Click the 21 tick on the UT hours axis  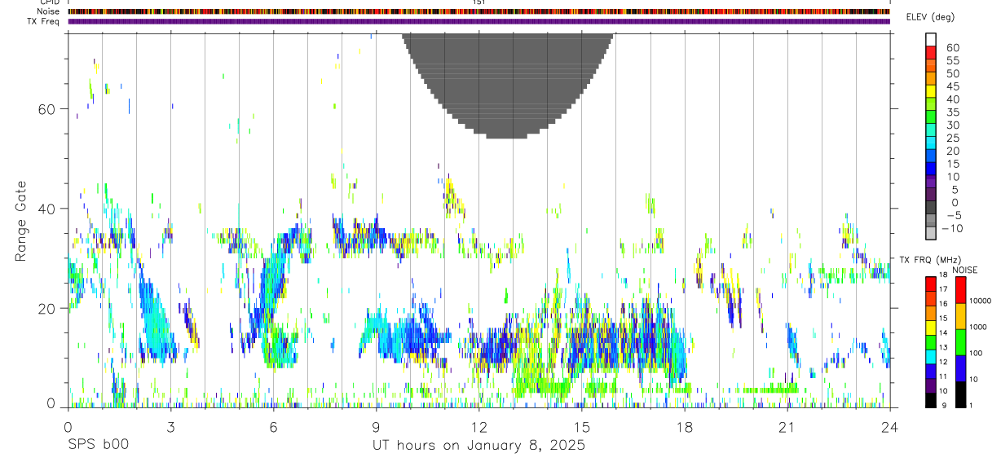[x=787, y=427]
